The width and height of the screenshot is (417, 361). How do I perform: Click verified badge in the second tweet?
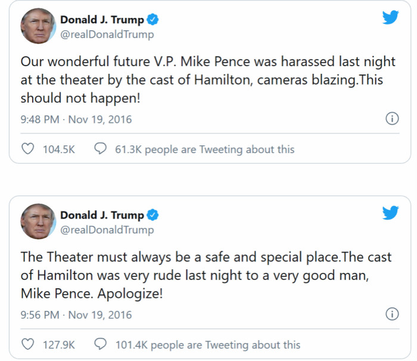coord(153,215)
